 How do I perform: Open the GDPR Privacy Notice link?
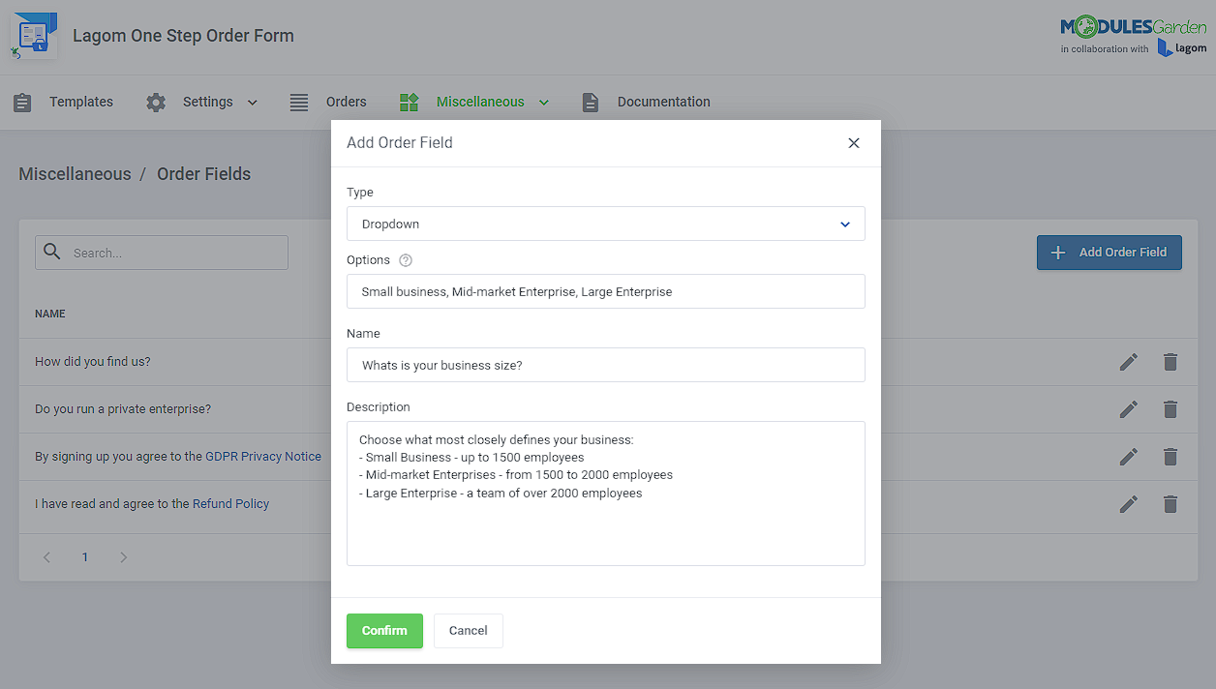[263, 456]
